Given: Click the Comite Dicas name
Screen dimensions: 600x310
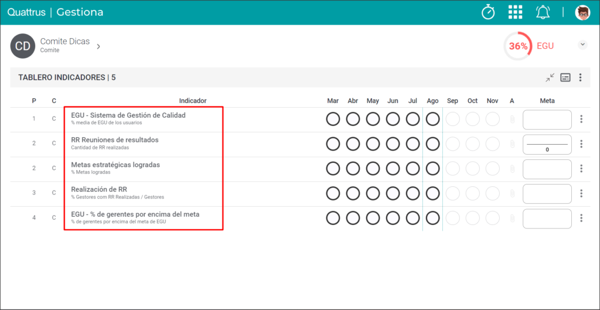Looking at the screenshot, I should (65, 42).
